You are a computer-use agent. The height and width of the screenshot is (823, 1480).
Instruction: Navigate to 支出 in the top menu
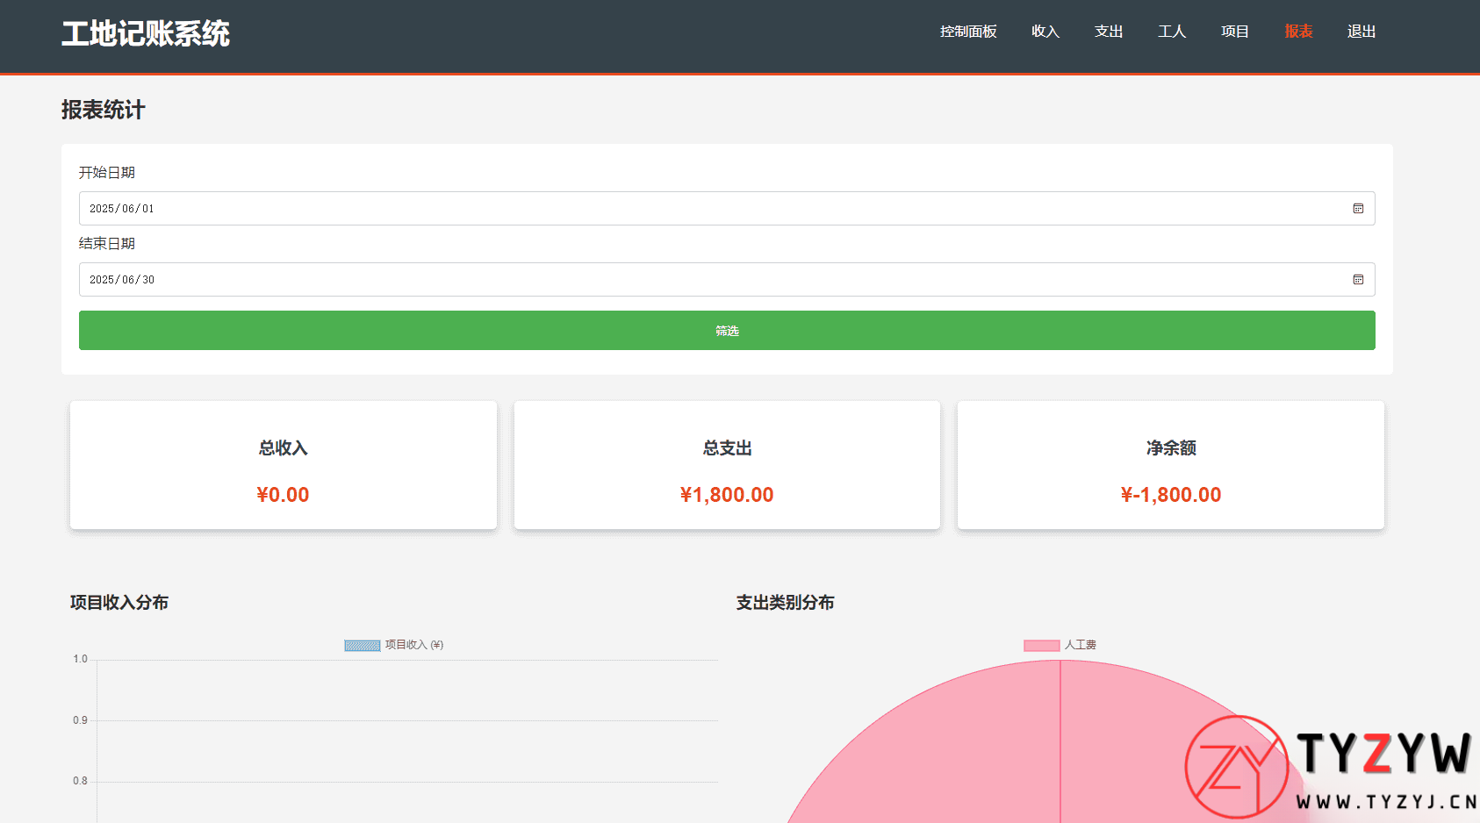click(x=1108, y=32)
